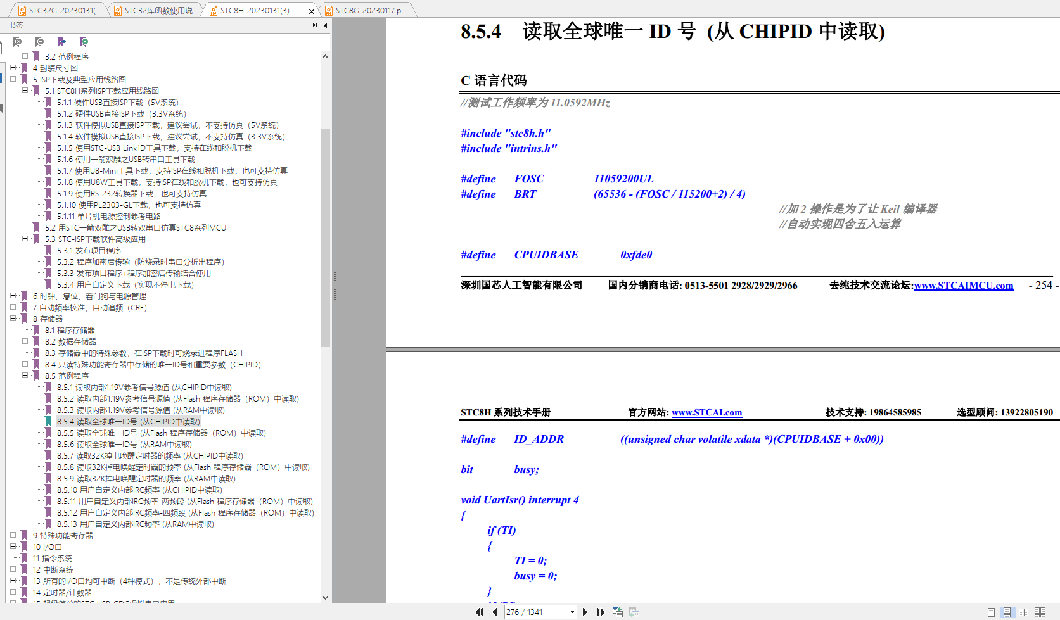Image resolution: width=1060 pixels, height=620 pixels.
Task: Click the go-to bookmark arrow icon
Action: [x=61, y=42]
